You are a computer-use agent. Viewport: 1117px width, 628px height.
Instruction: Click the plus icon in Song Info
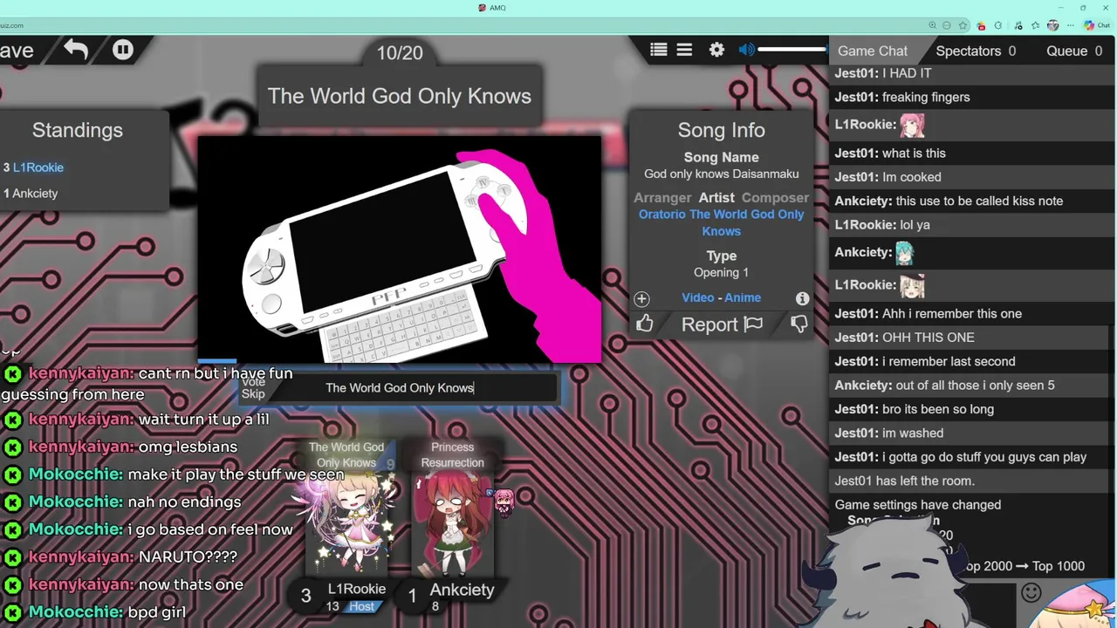click(x=641, y=298)
